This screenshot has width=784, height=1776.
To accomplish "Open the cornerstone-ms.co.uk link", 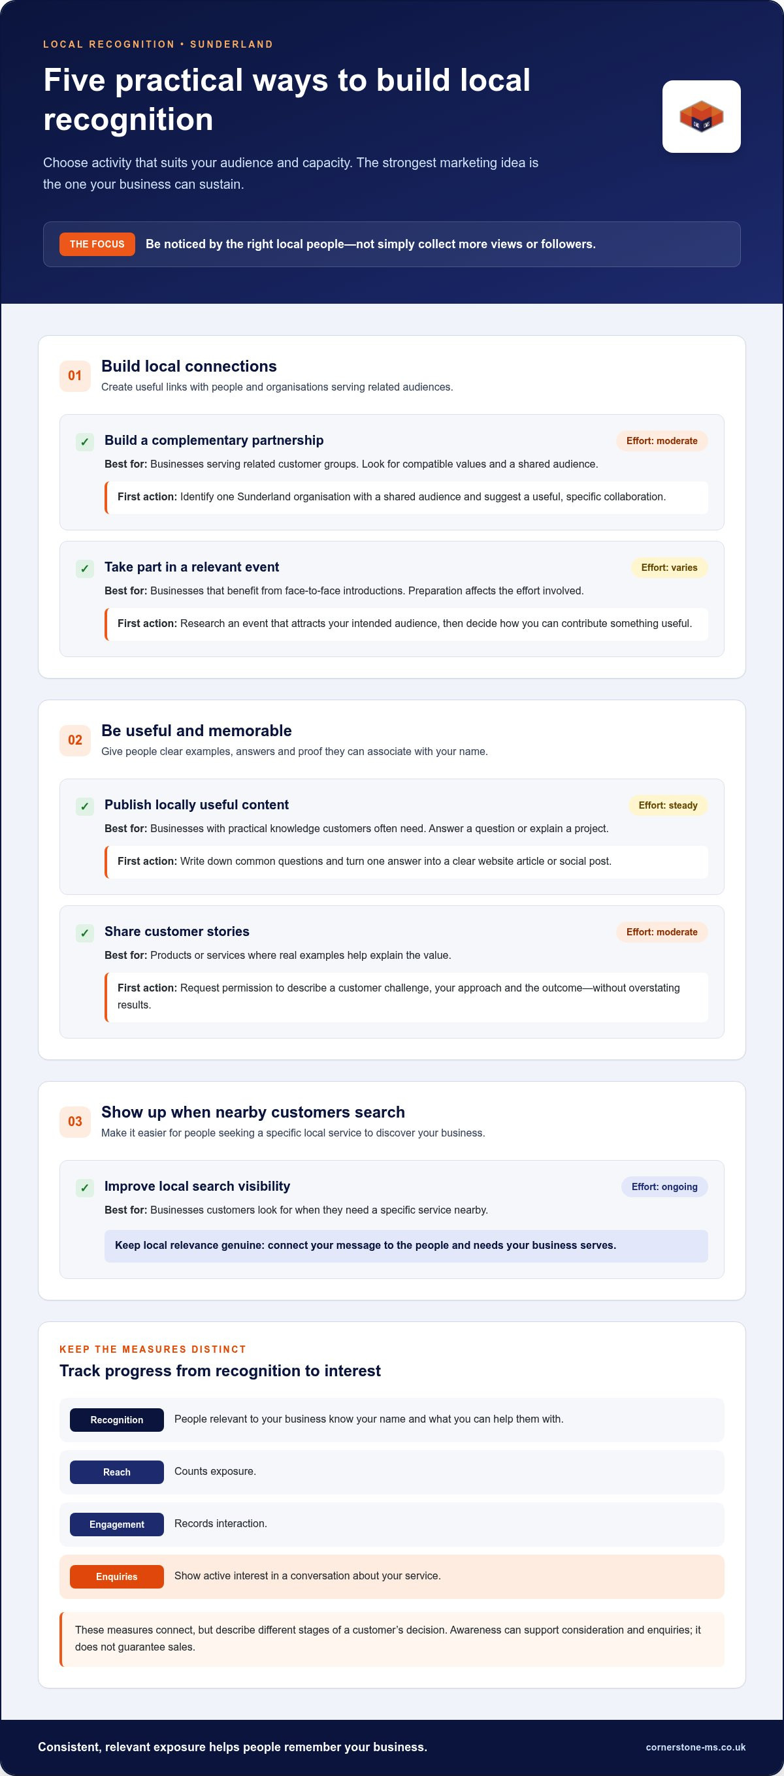I will point(695,1747).
